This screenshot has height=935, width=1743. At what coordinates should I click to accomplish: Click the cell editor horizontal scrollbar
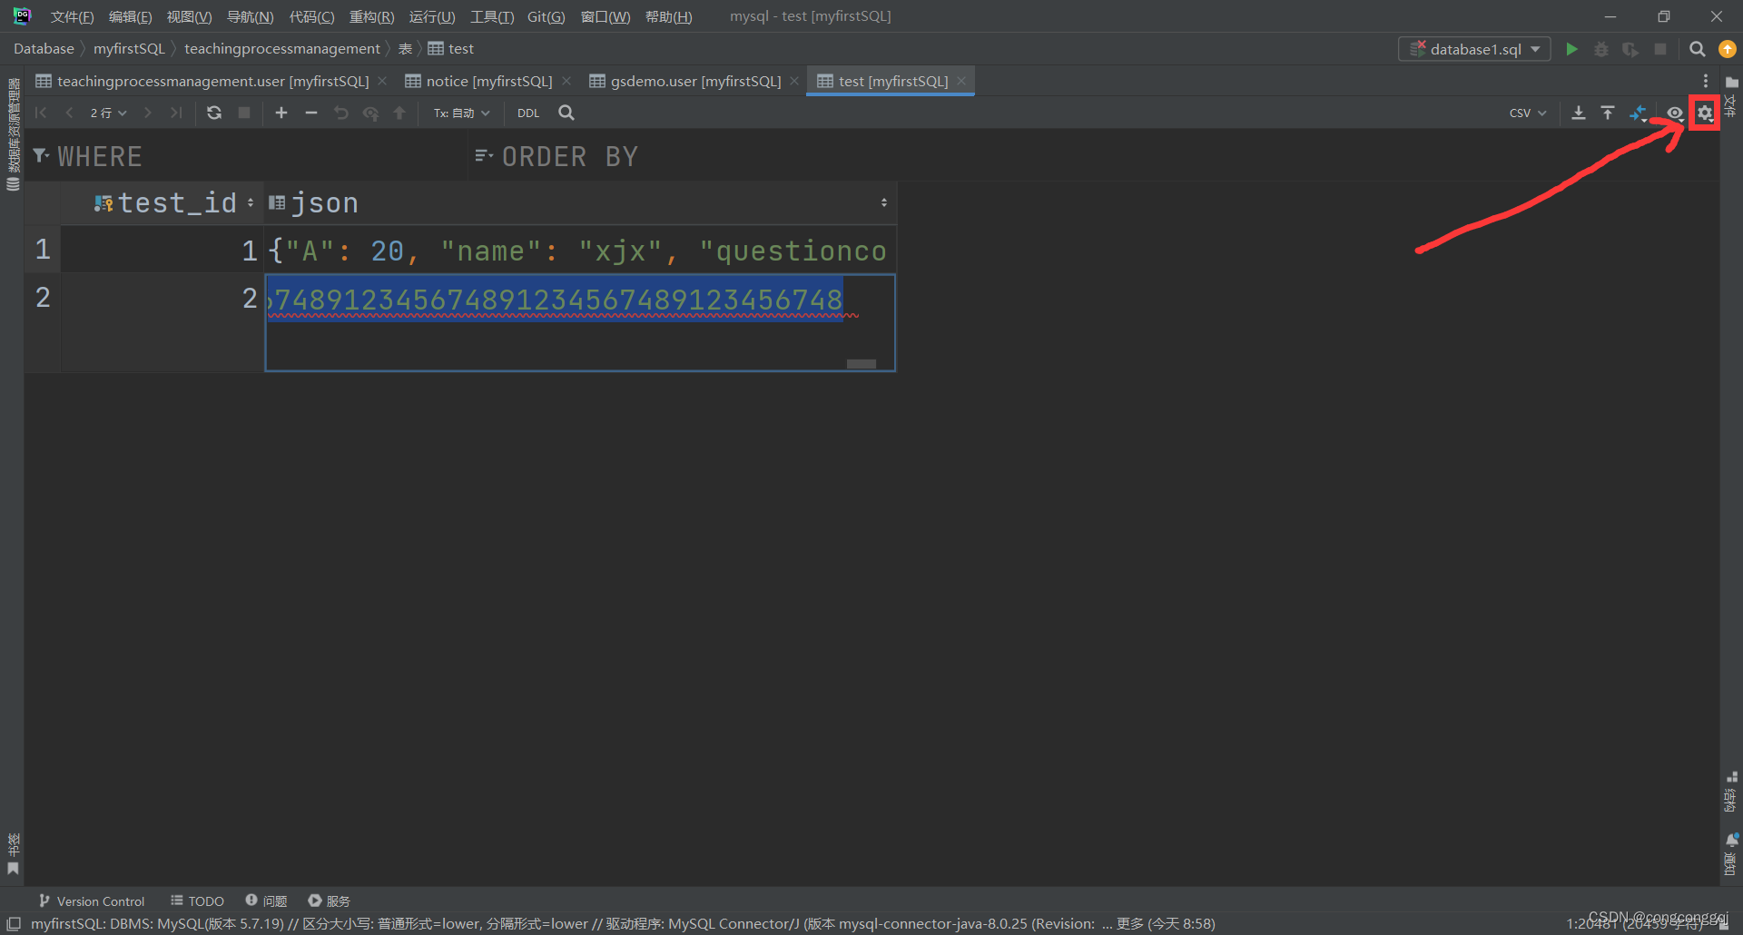(x=861, y=363)
